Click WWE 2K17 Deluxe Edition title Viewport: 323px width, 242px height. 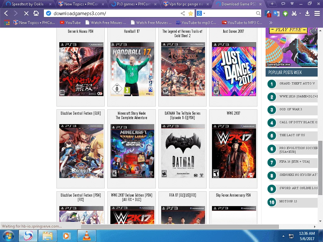click(x=132, y=197)
